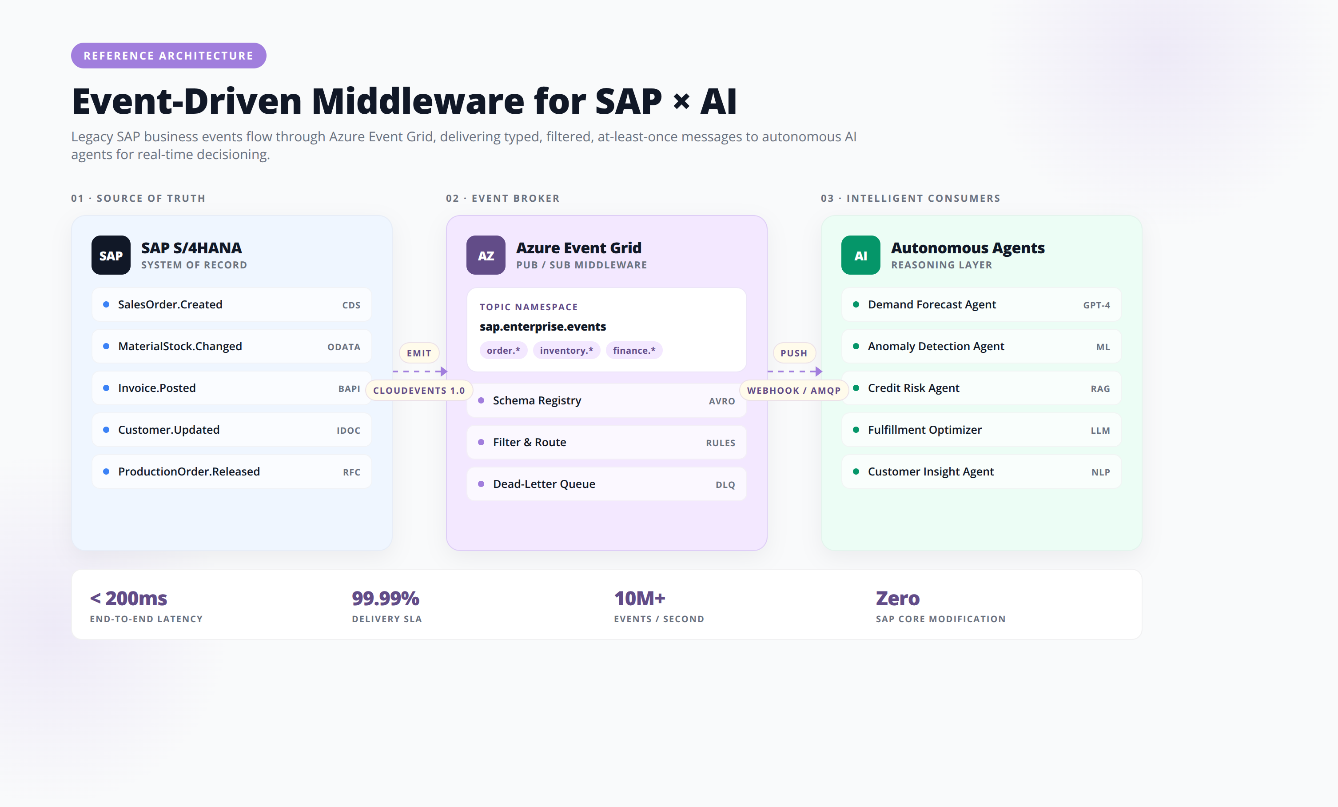Select the 99.99% Delivery SLA metric
Screen dimensions: 1338x807
[x=386, y=606]
